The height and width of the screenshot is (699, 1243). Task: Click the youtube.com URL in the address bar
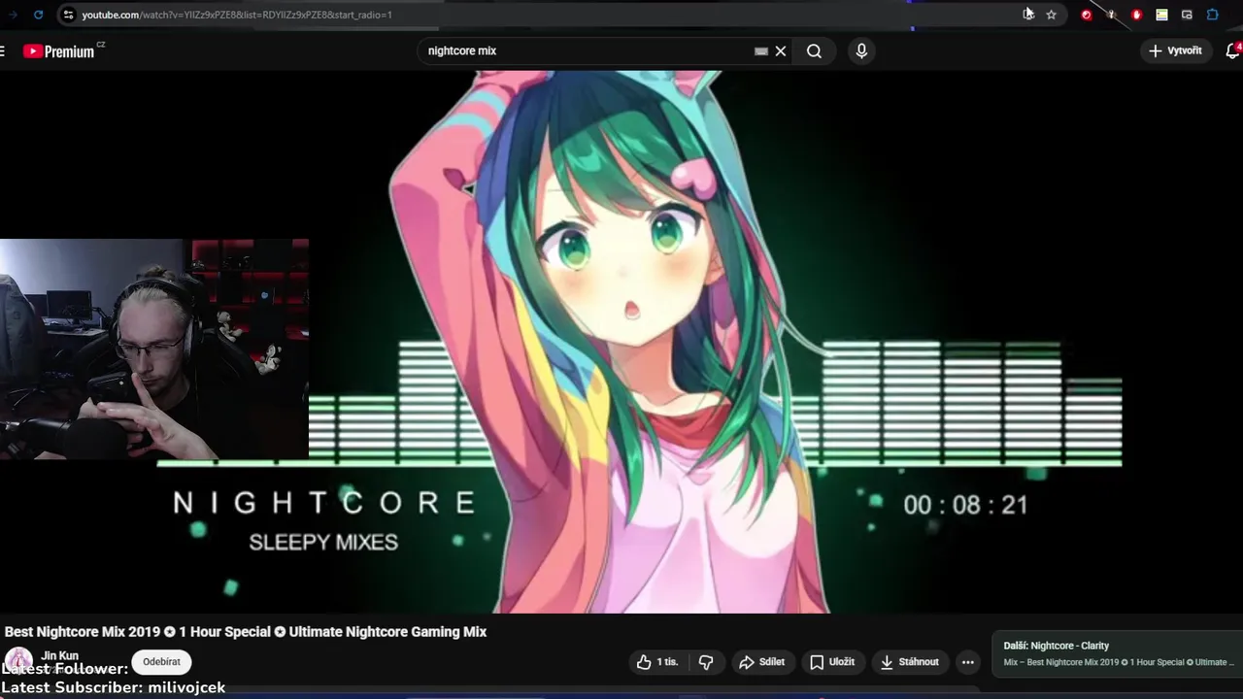237,15
